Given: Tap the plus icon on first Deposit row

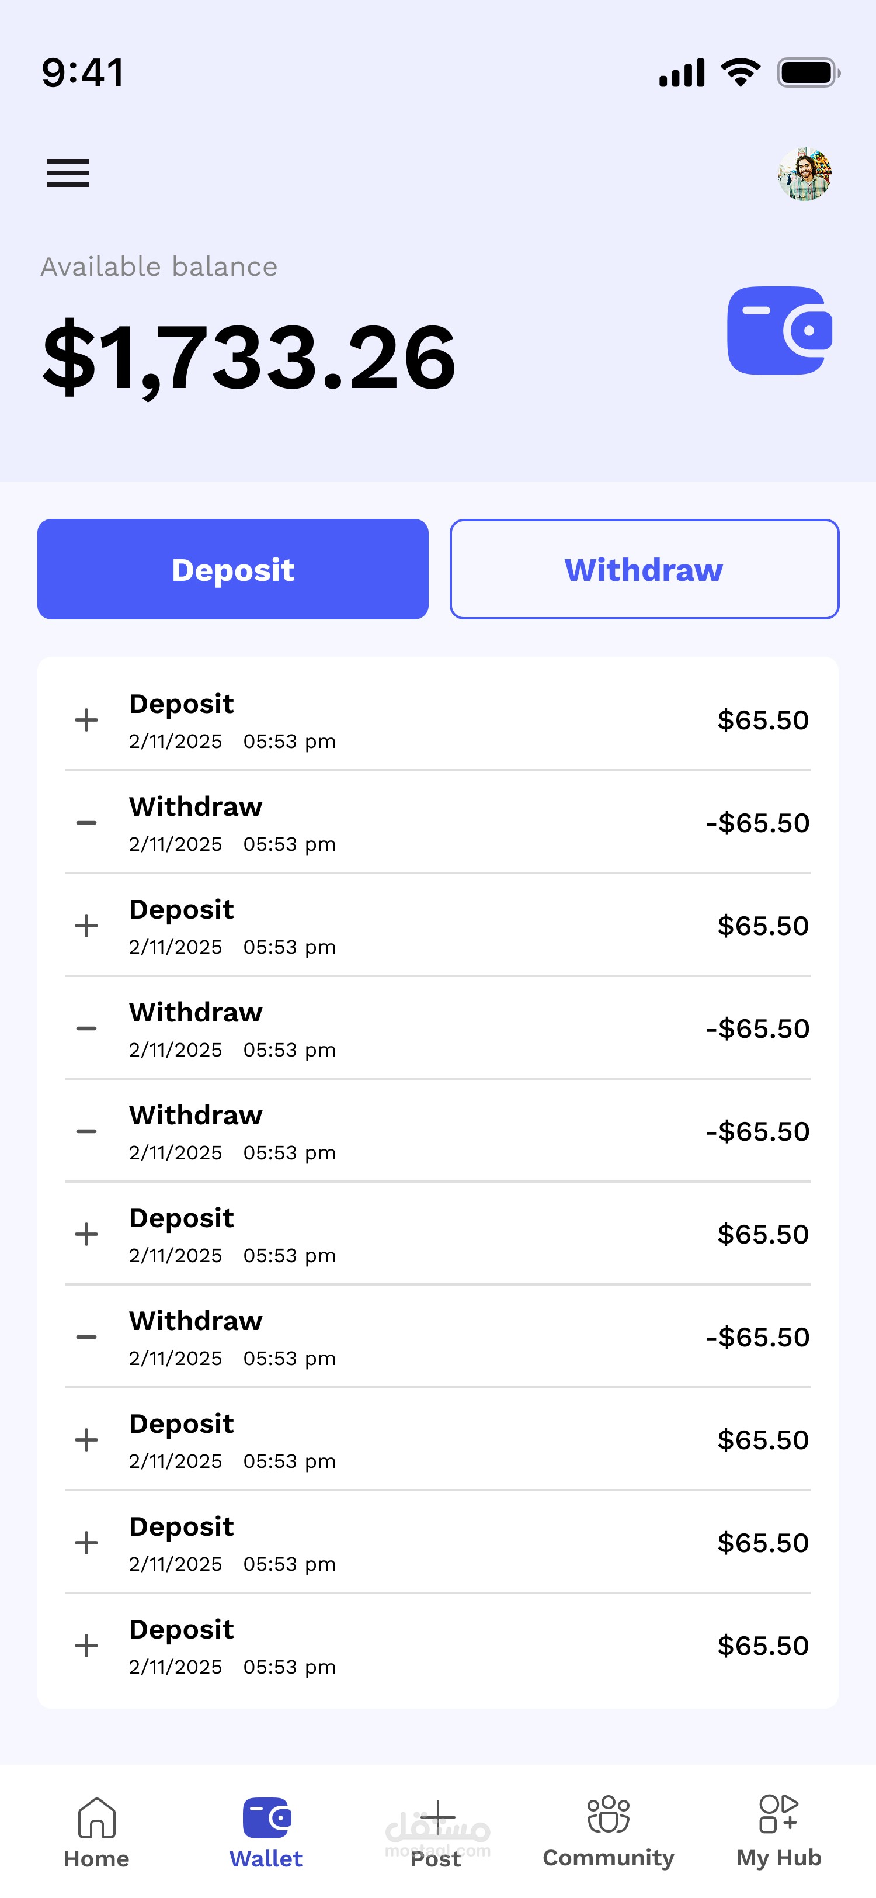Looking at the screenshot, I should pyautogui.click(x=87, y=720).
